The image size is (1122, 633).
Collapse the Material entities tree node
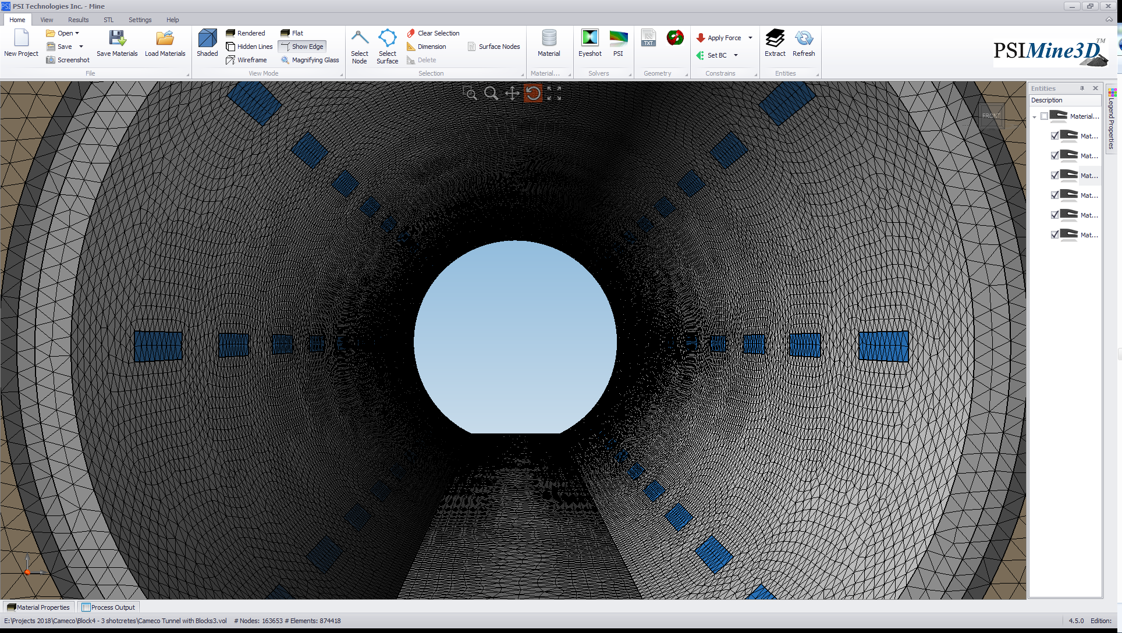click(x=1034, y=117)
